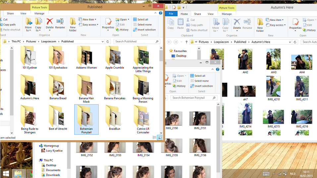The height and width of the screenshot is (178, 317).
Task: Open the View tab in Published window
Action: 23,14
